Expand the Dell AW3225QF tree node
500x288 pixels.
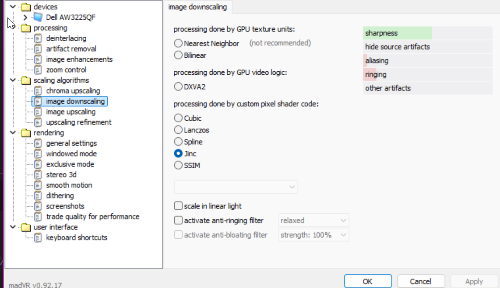click(25, 17)
